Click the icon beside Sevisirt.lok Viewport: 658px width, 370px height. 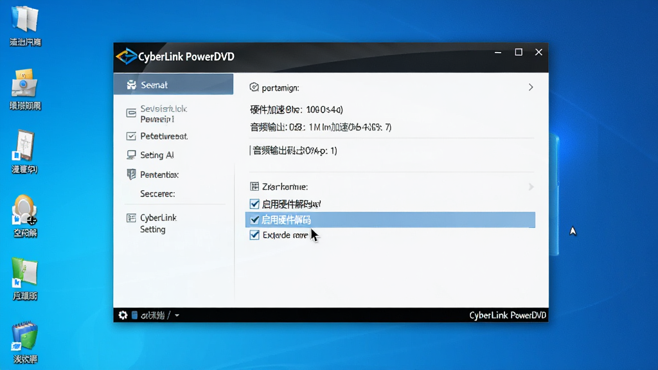click(x=131, y=113)
